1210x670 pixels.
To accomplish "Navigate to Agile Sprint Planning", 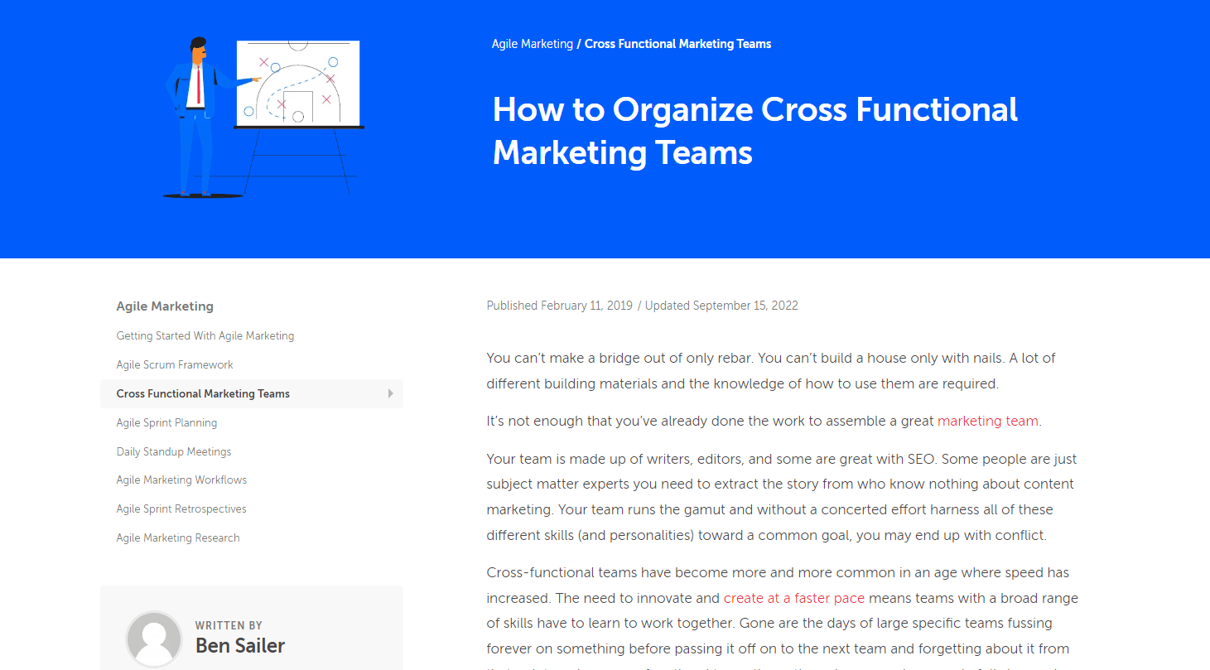I will tap(166, 423).
